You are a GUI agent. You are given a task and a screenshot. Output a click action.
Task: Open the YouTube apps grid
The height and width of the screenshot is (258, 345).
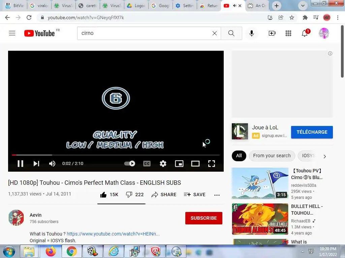[x=288, y=33]
